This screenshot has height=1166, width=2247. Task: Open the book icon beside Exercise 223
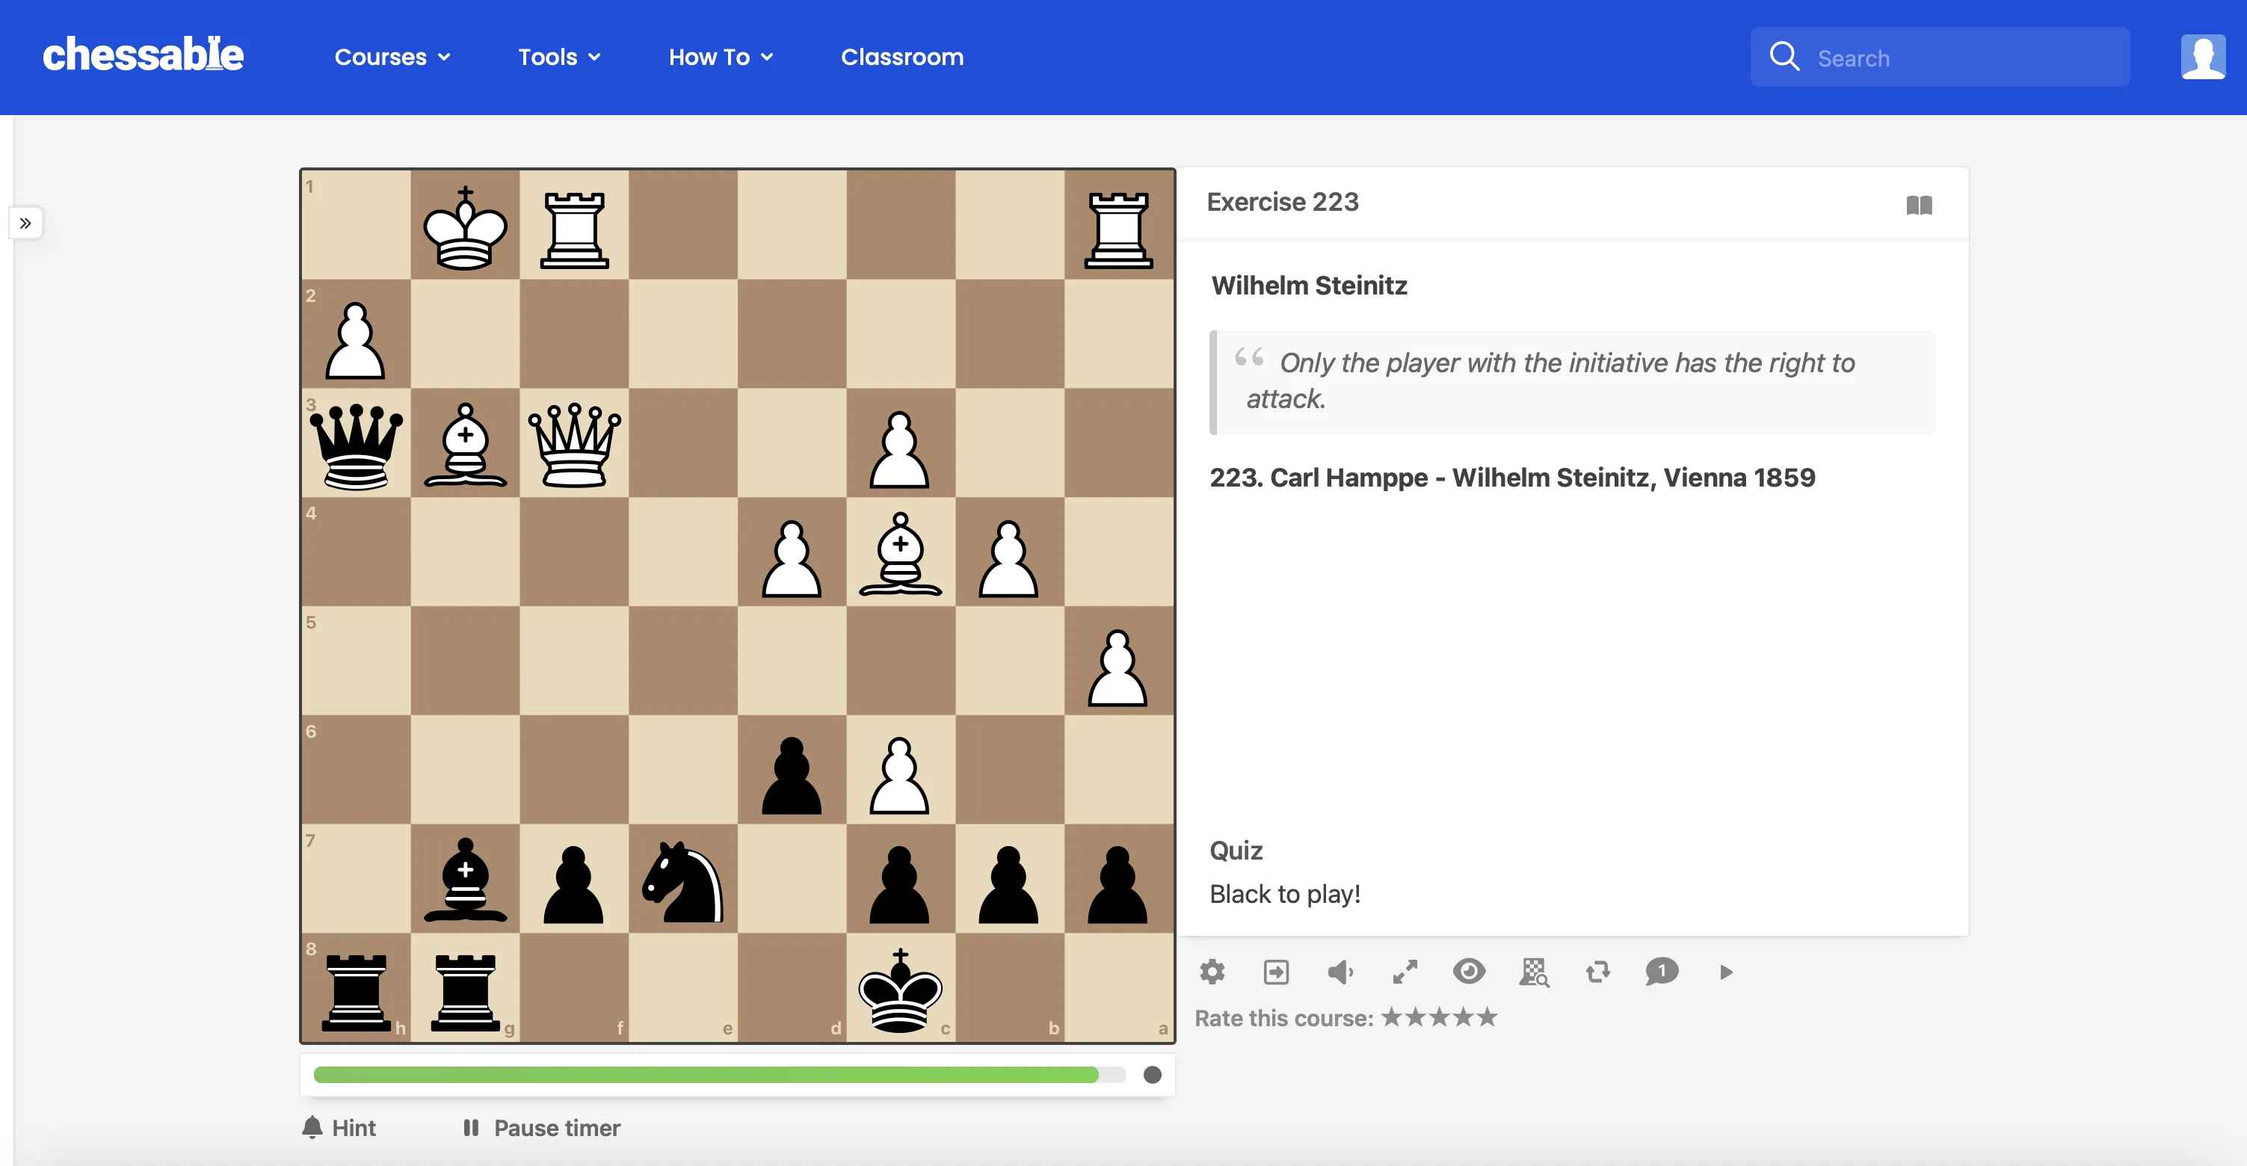point(1919,205)
